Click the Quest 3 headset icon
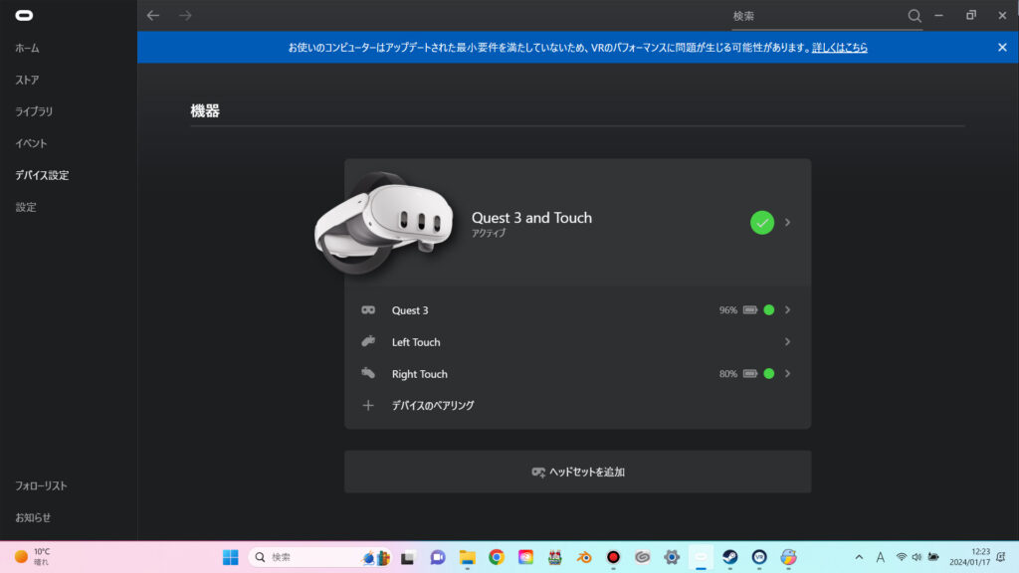This screenshot has height=573, width=1019. pyautogui.click(x=368, y=310)
